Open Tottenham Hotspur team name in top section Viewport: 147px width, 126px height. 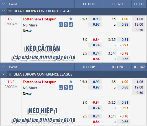pyautogui.click(x=39, y=19)
